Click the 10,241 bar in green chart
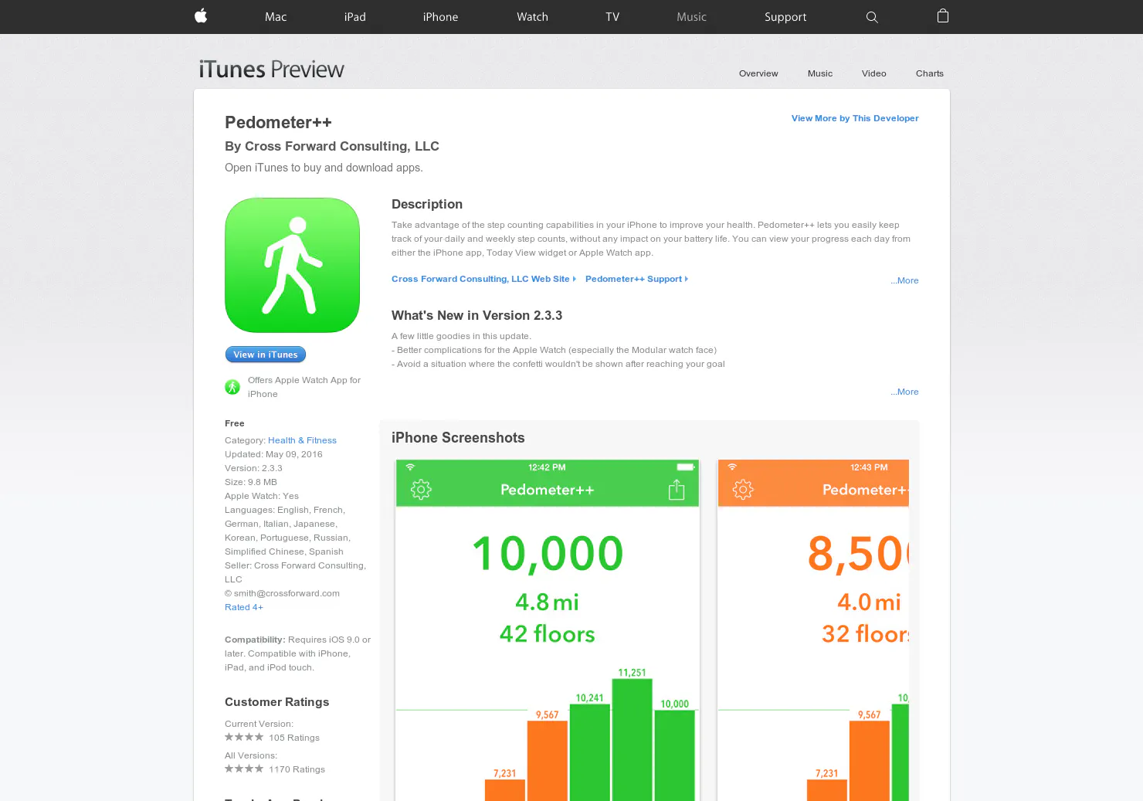This screenshot has width=1143, height=801. tap(589, 752)
